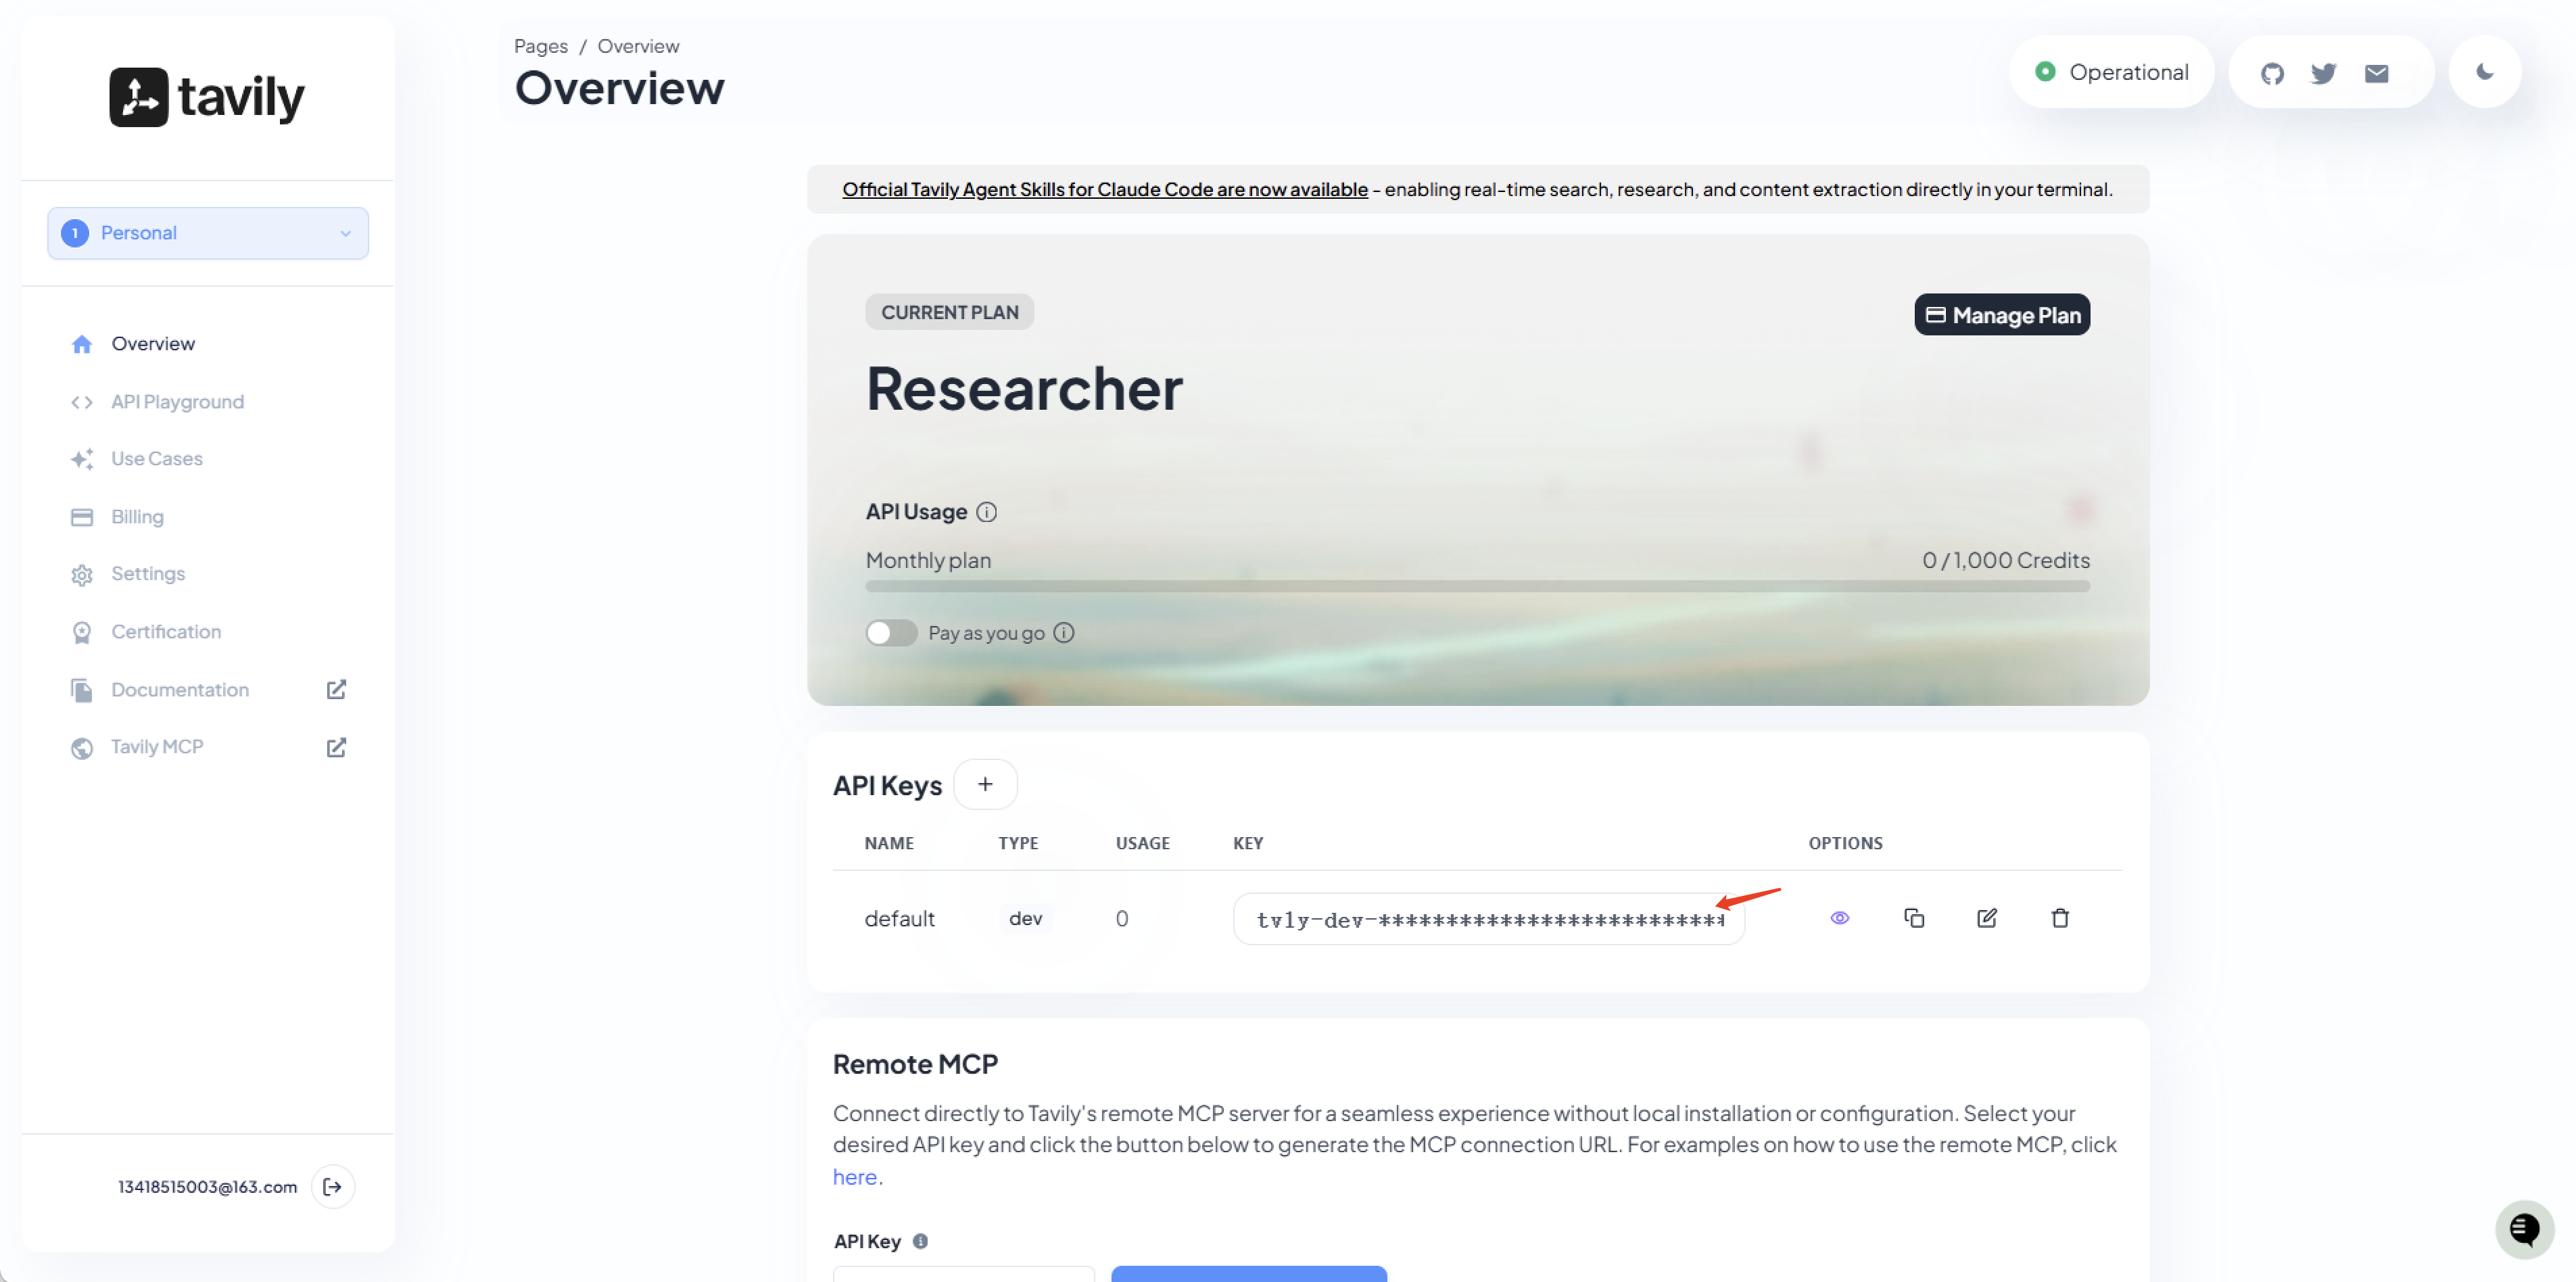Open Pay as you go info
The image size is (2576, 1282).
1064,633
